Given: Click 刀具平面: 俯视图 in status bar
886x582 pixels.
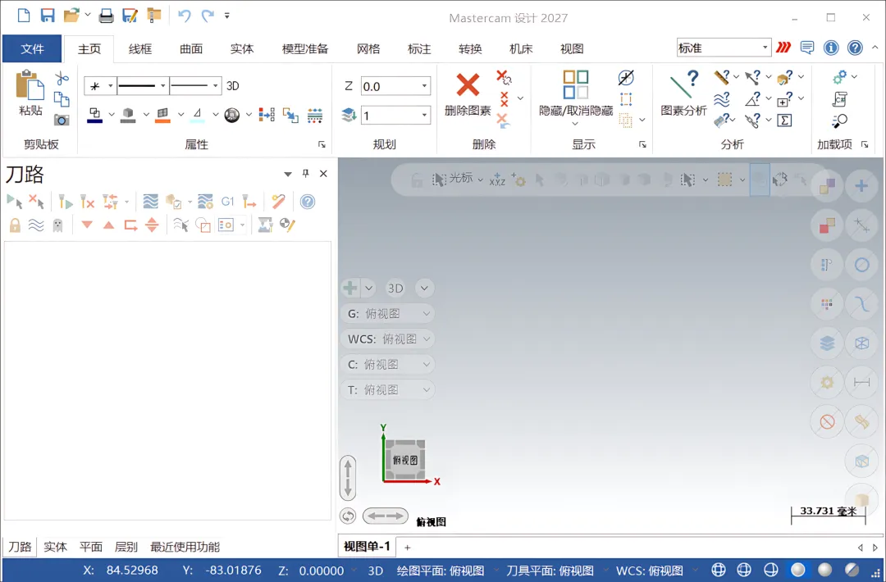Looking at the screenshot, I should [x=550, y=571].
